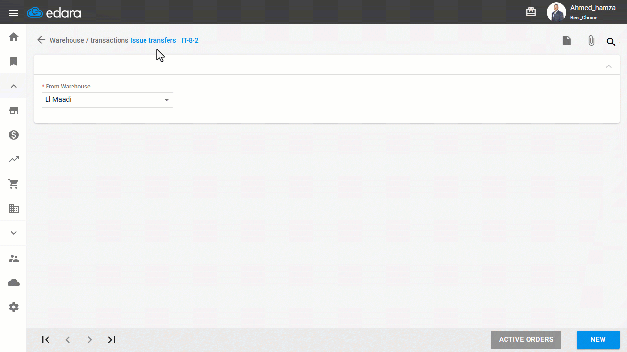Click the NEW button
Viewport: 627px width, 352px height.
598,340
